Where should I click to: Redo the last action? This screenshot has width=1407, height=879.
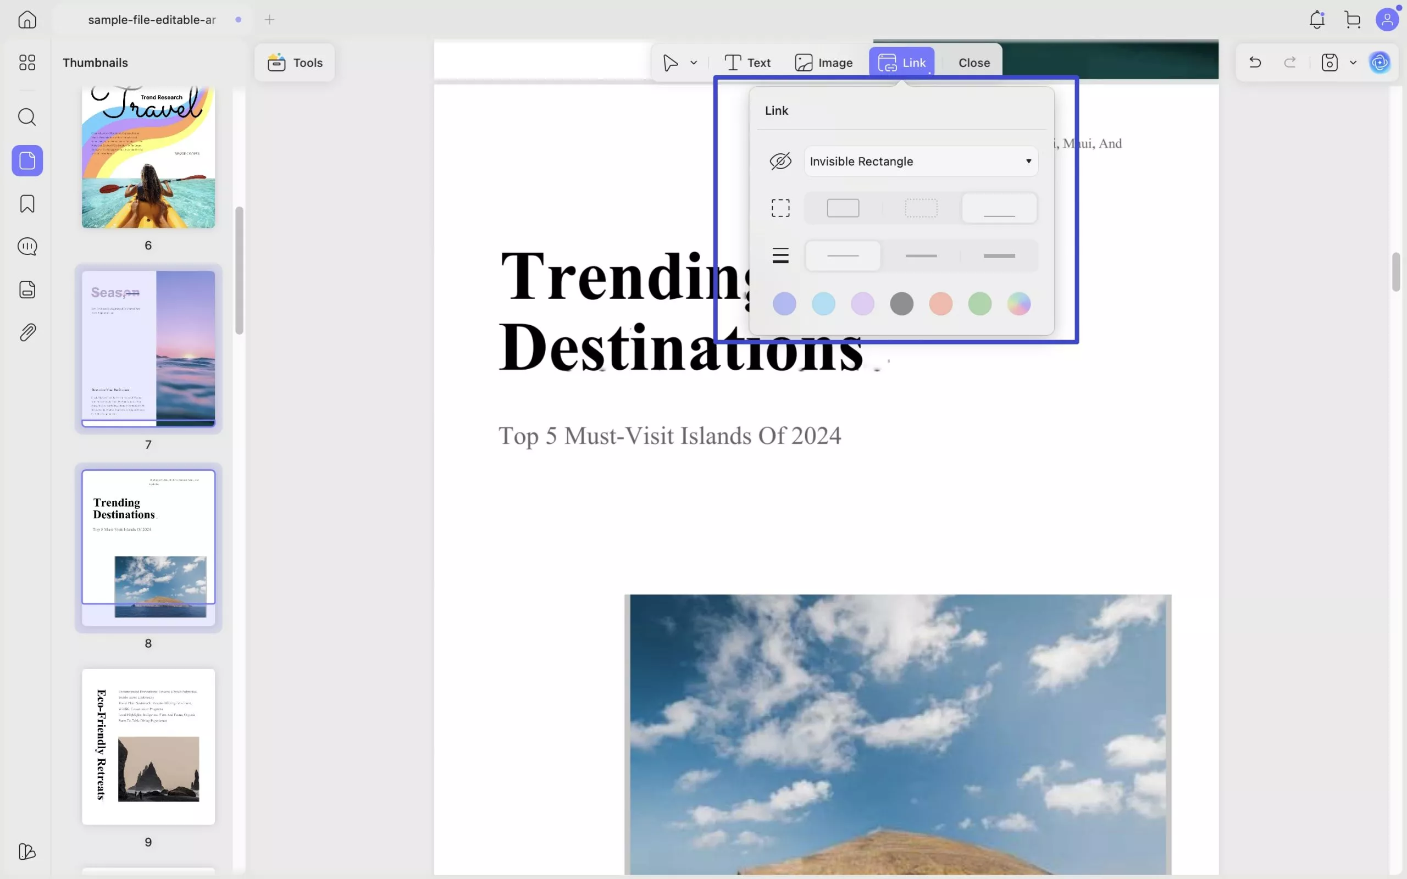point(1290,62)
